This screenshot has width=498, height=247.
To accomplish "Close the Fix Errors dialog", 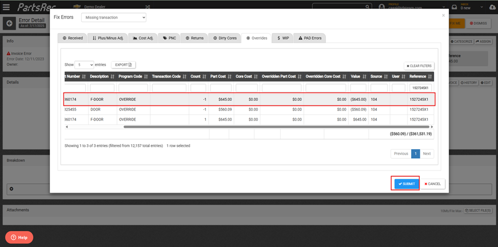I will [x=443, y=15].
